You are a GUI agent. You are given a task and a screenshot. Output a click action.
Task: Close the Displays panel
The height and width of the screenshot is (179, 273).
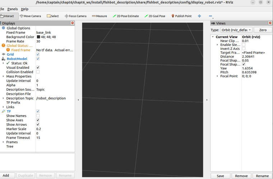point(73,23)
